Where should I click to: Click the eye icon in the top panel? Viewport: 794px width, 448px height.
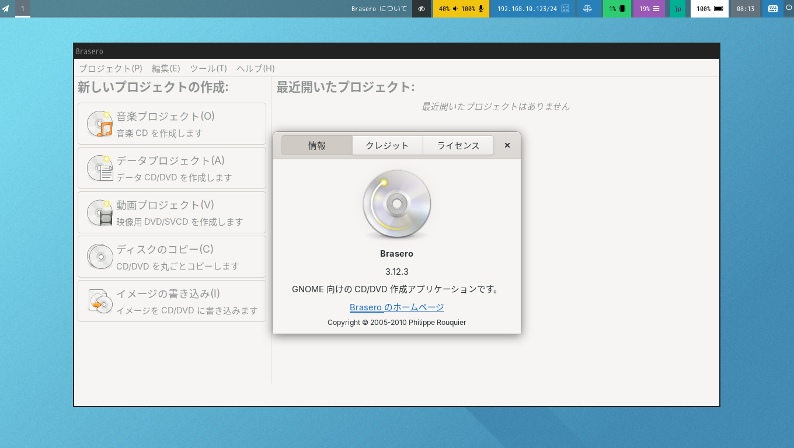[422, 9]
